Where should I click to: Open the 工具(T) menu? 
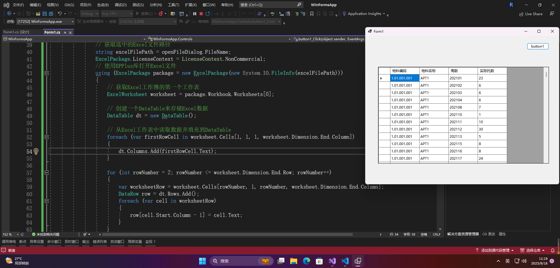(x=173, y=5)
